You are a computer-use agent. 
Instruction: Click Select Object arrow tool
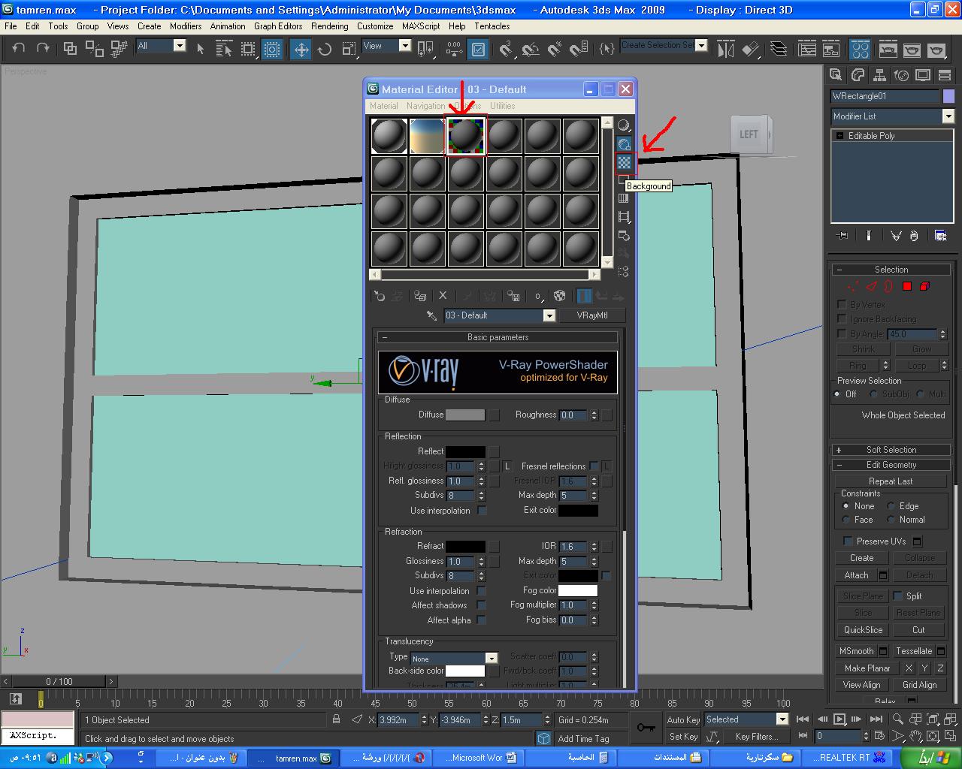(200, 50)
